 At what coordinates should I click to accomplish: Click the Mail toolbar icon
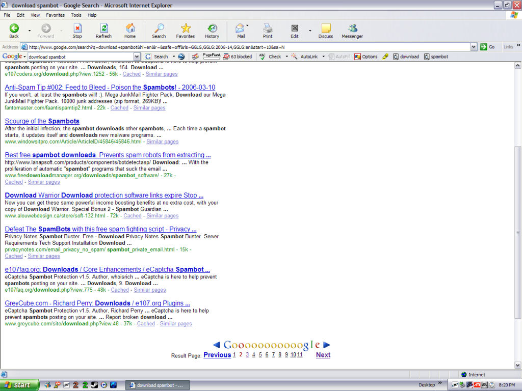[x=241, y=31]
